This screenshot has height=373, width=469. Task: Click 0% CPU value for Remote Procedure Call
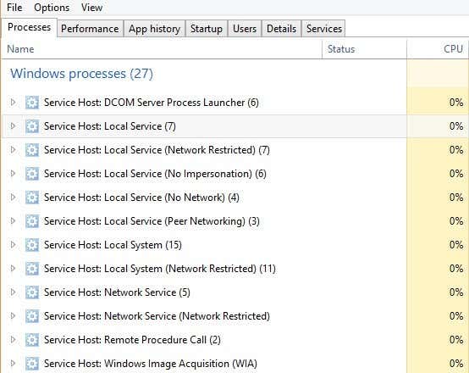[456, 340]
